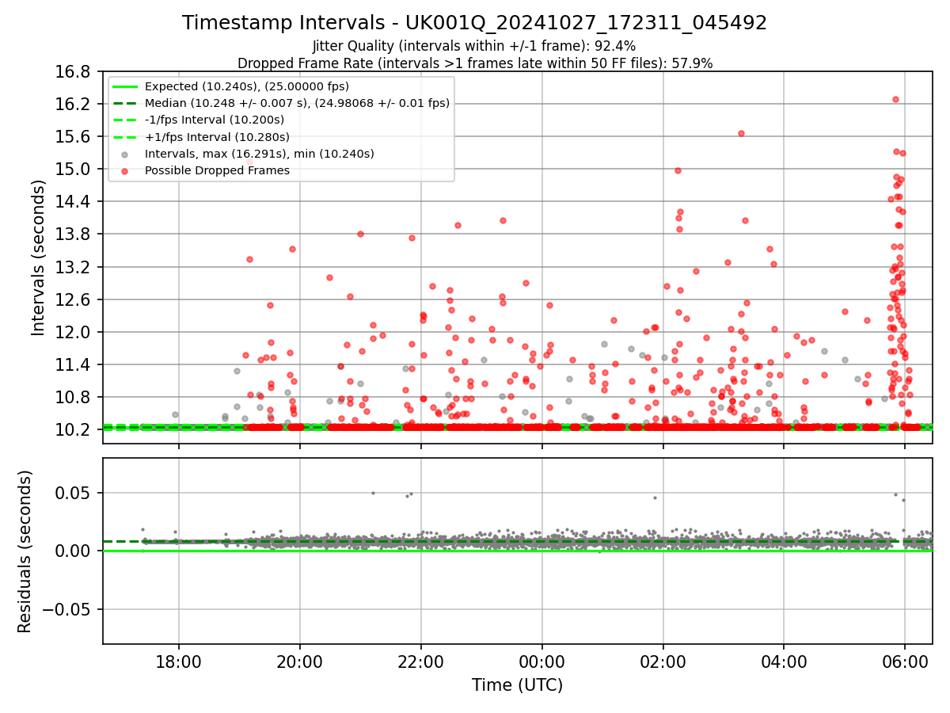Image resolution: width=950 pixels, height=713 pixels.
Task: Click the plot title 'Timestamp Intervals - UK001Q_20241027_172311_045492'
Action: point(474,23)
